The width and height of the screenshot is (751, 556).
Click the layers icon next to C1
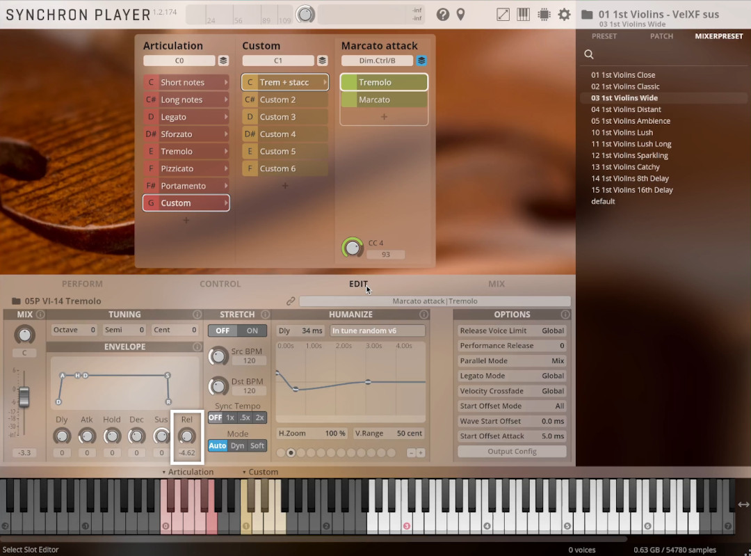coord(323,61)
